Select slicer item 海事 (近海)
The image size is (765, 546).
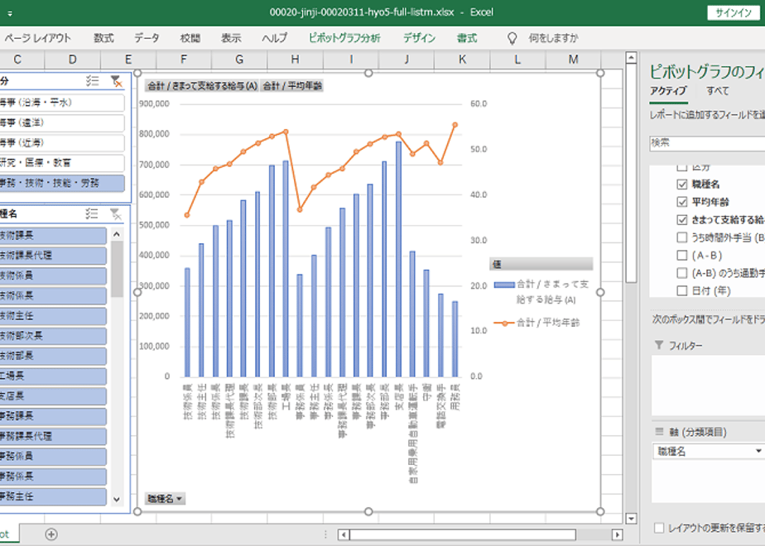61,143
